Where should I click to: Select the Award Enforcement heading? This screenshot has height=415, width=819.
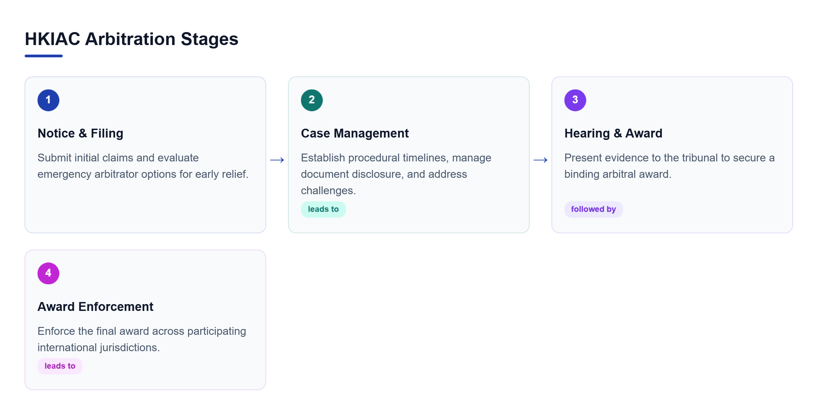pos(96,306)
